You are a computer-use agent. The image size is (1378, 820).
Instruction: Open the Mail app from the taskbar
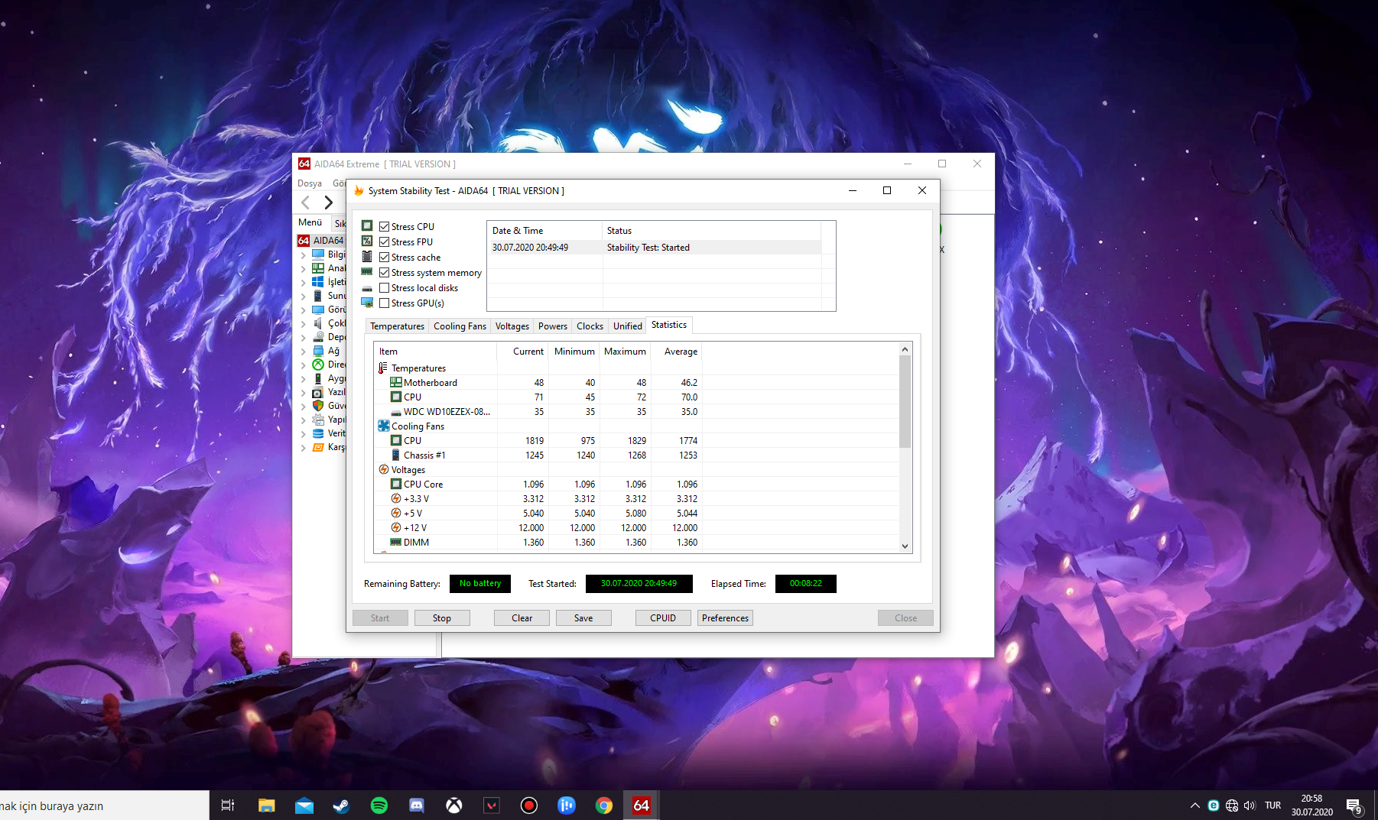point(304,805)
